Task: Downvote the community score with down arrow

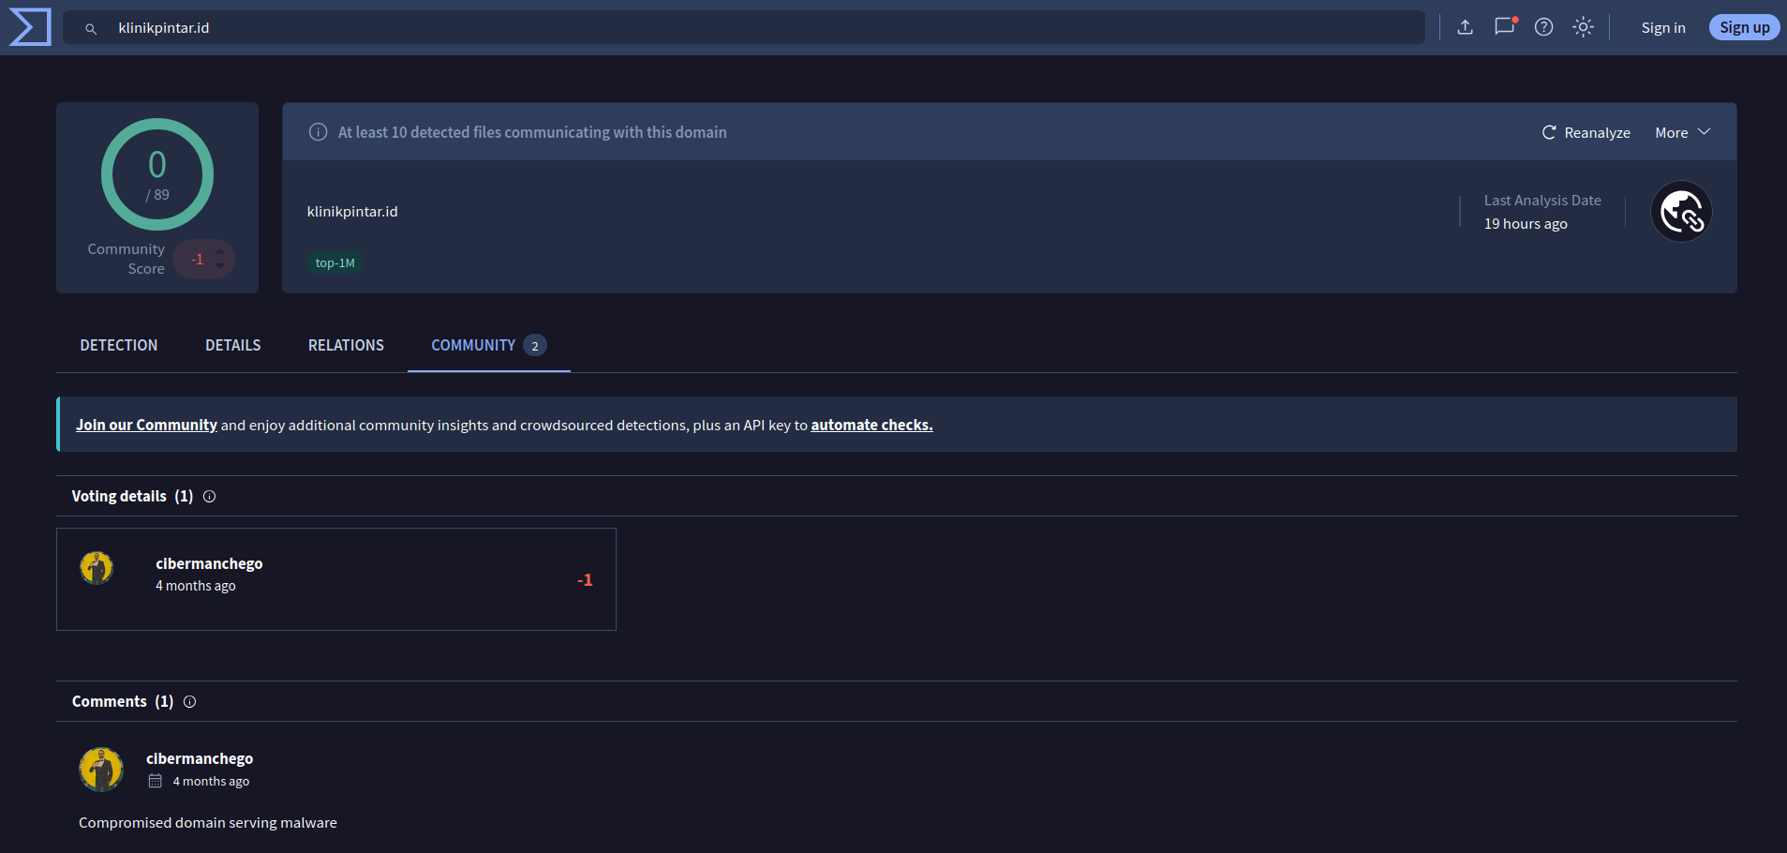Action: (219, 266)
